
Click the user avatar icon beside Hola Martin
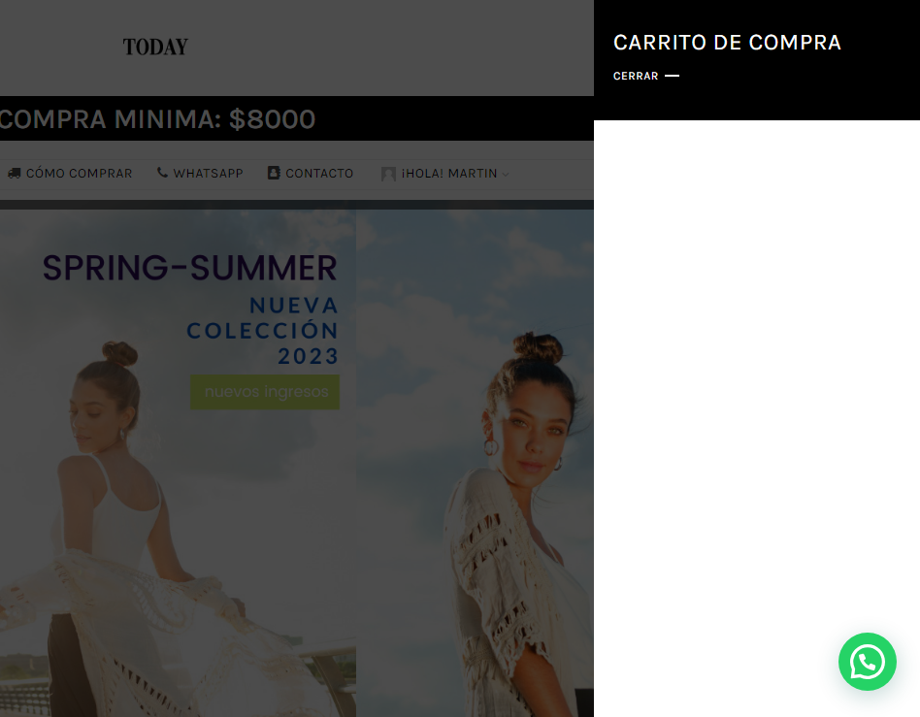(388, 174)
